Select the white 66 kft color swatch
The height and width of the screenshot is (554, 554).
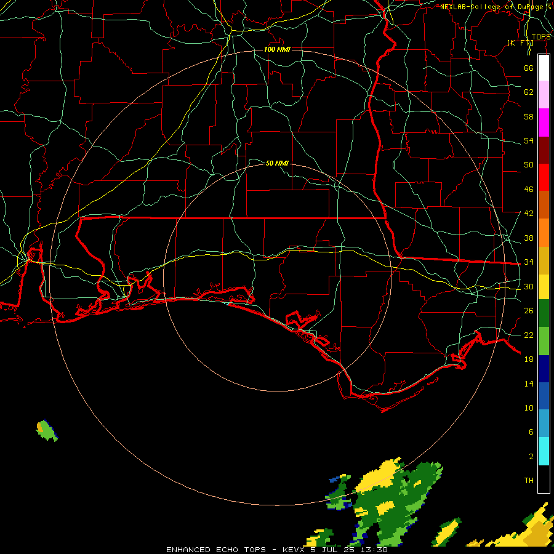(544, 68)
